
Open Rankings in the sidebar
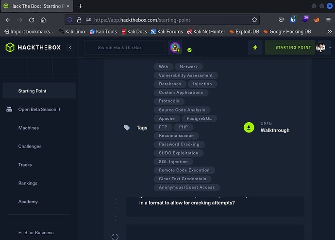click(28, 183)
